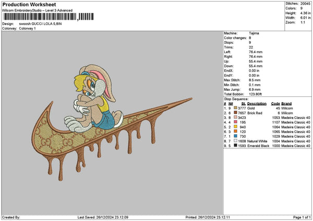Click the blue swatch for thread 730
The image size is (313, 221).
tap(235, 136)
